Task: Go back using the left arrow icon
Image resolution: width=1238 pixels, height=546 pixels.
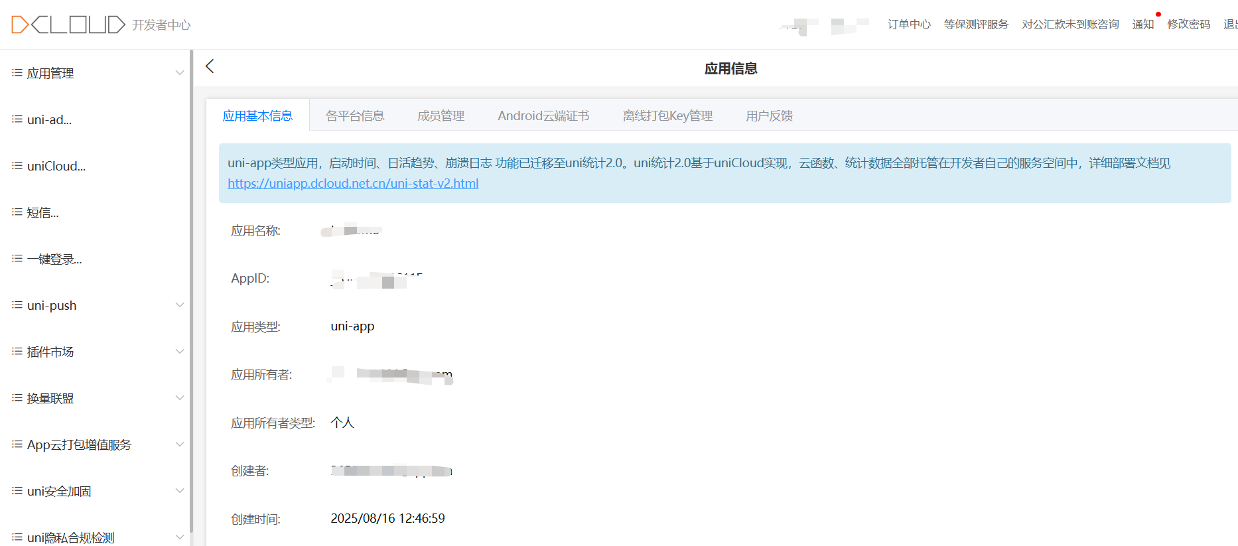Action: pyautogui.click(x=210, y=66)
